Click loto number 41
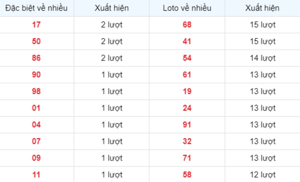 click(x=187, y=41)
